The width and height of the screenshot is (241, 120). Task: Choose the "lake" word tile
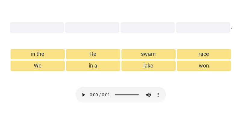point(148,66)
